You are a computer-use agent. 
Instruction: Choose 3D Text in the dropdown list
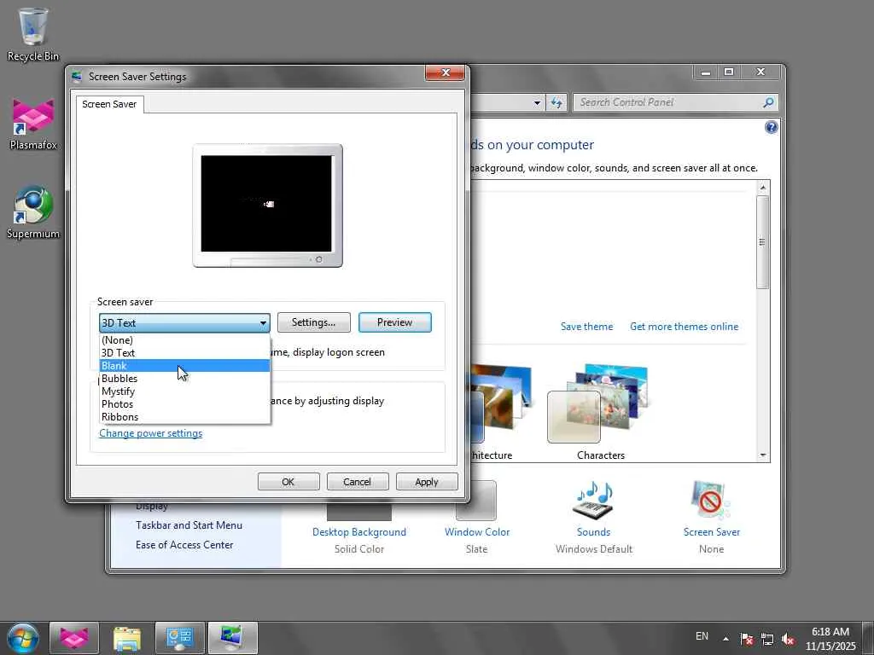[x=184, y=352]
